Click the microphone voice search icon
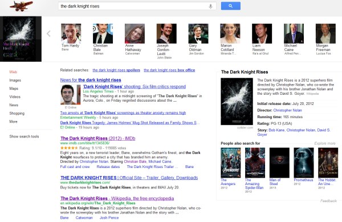Screen dimensions: 342x222 (210, 6)
